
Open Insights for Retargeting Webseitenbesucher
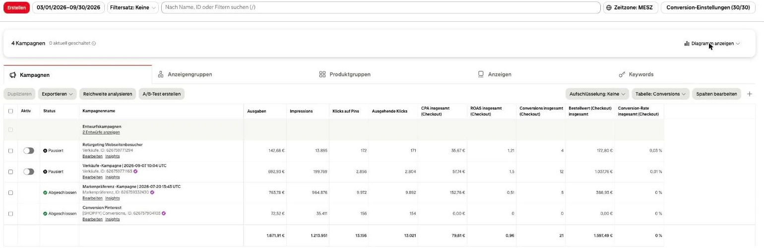(x=113, y=156)
